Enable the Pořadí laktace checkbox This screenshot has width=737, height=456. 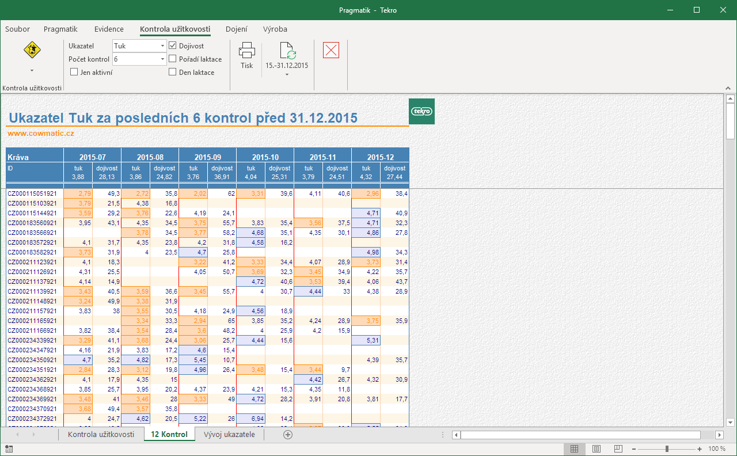tap(173, 59)
